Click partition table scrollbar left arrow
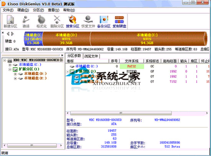This screenshot has width=211, height=156. (x=68, y=113)
